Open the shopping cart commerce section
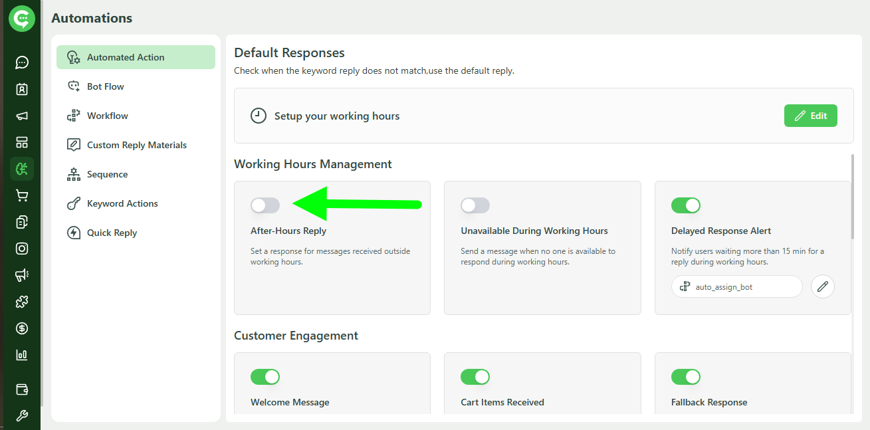The image size is (870, 430). (21, 195)
